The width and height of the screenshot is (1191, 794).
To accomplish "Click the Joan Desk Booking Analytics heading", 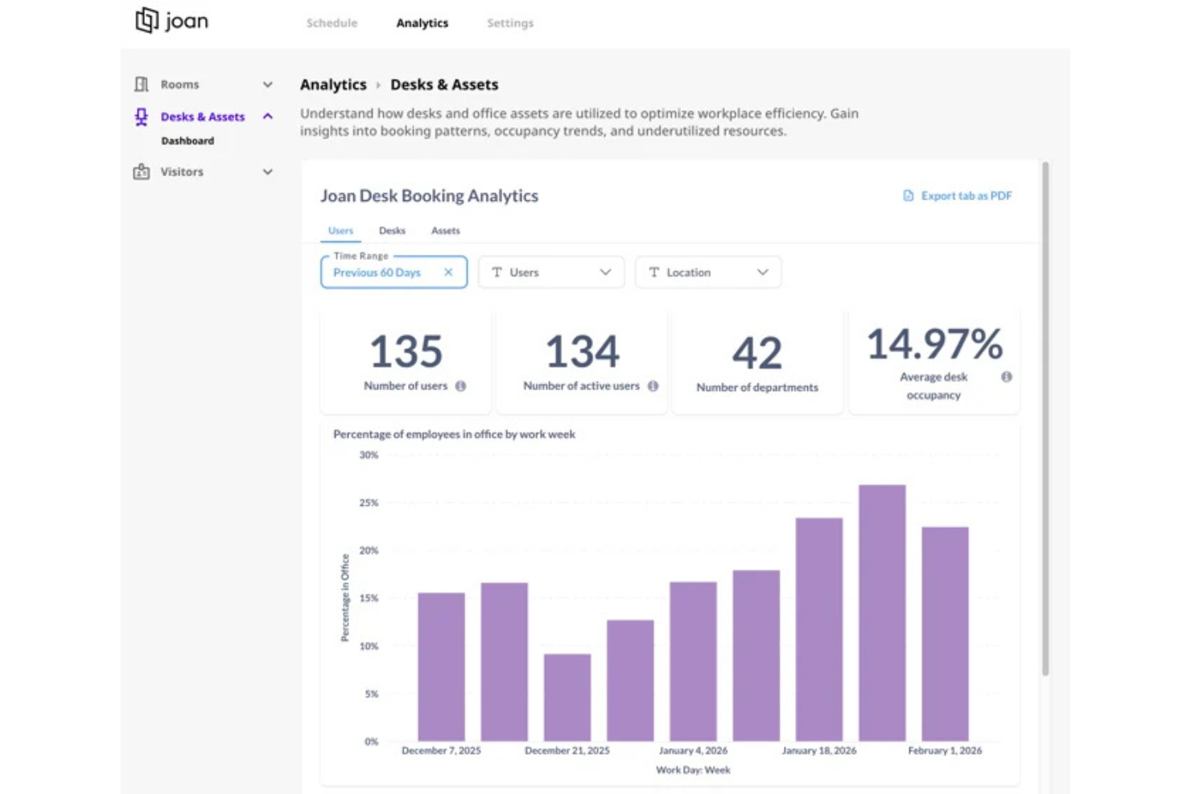I will point(430,195).
